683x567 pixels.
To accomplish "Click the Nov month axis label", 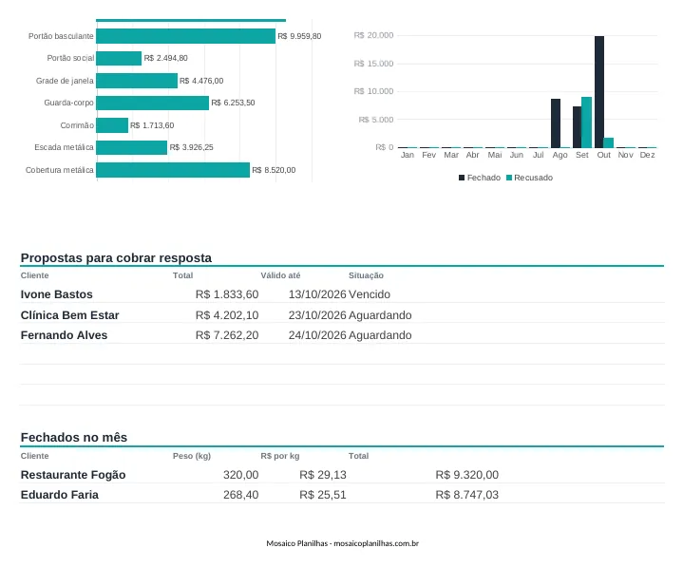I will 625,155.
